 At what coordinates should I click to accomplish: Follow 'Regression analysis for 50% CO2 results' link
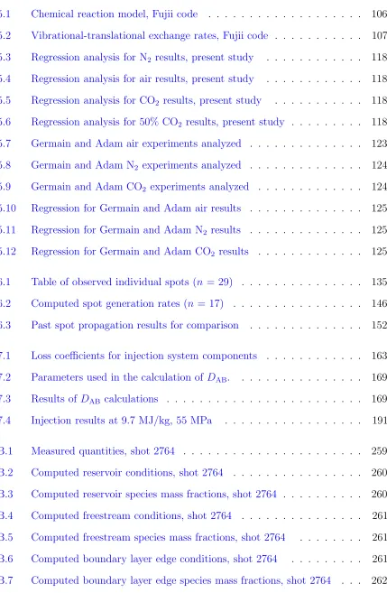tap(158, 122)
